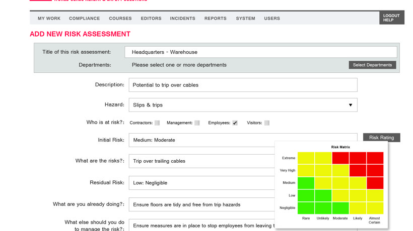This screenshot has height=231, width=413.
Task: Select green Negligible / Moderate matrix cell
Action: point(340,208)
